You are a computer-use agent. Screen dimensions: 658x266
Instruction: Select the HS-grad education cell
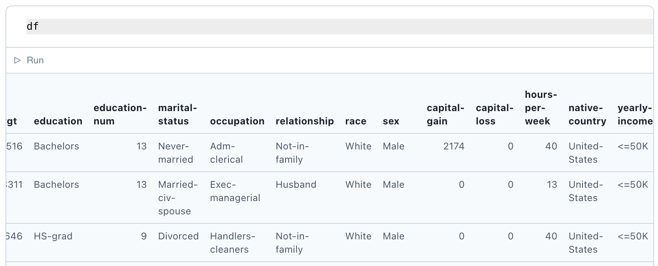[x=53, y=236]
